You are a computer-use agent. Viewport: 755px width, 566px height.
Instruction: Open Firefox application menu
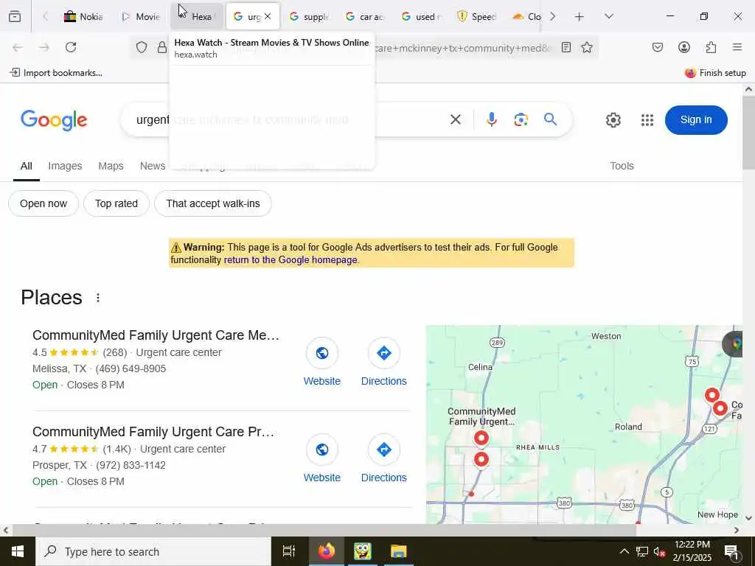click(737, 47)
